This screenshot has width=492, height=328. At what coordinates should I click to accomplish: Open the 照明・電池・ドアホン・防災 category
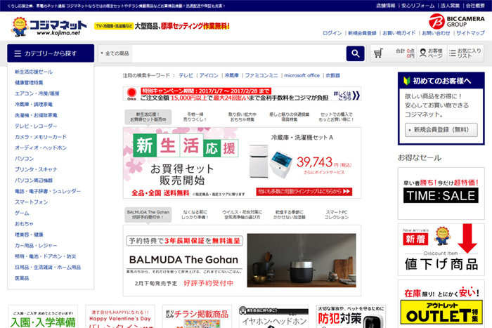pos(45,256)
